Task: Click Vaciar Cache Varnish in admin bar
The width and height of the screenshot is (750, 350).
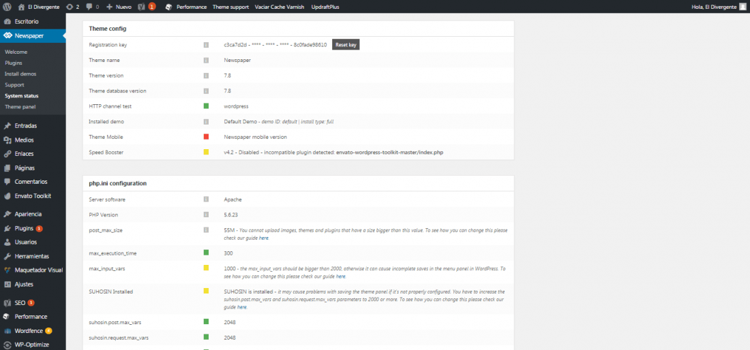Action: (280, 7)
